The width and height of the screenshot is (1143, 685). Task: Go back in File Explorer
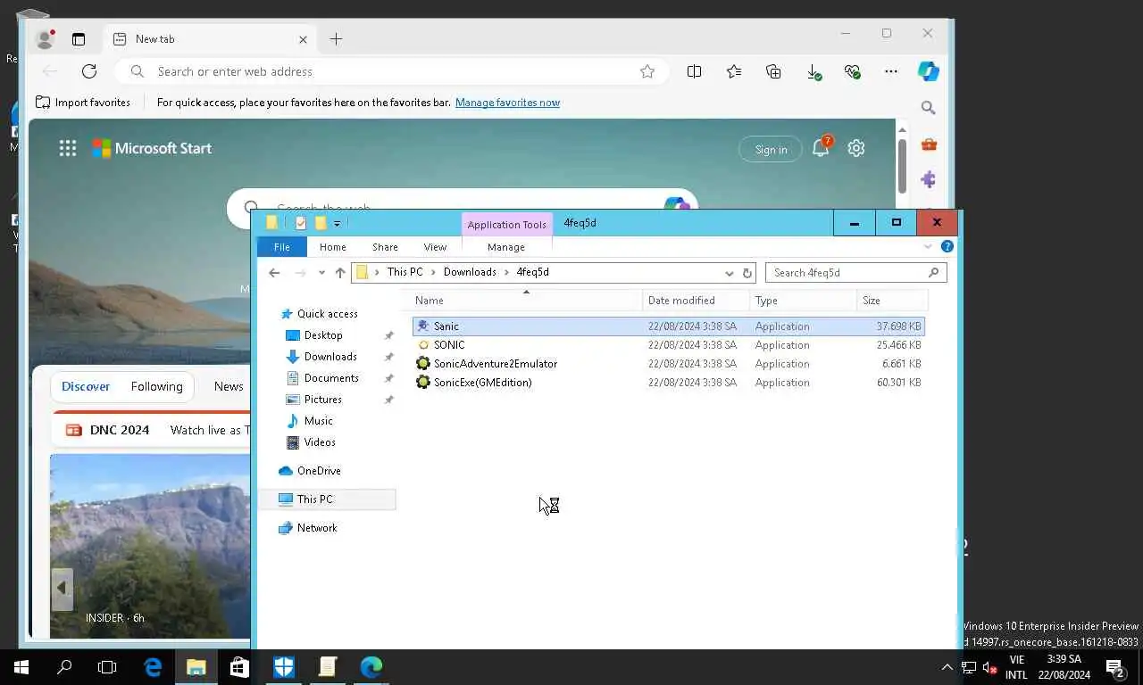point(274,273)
